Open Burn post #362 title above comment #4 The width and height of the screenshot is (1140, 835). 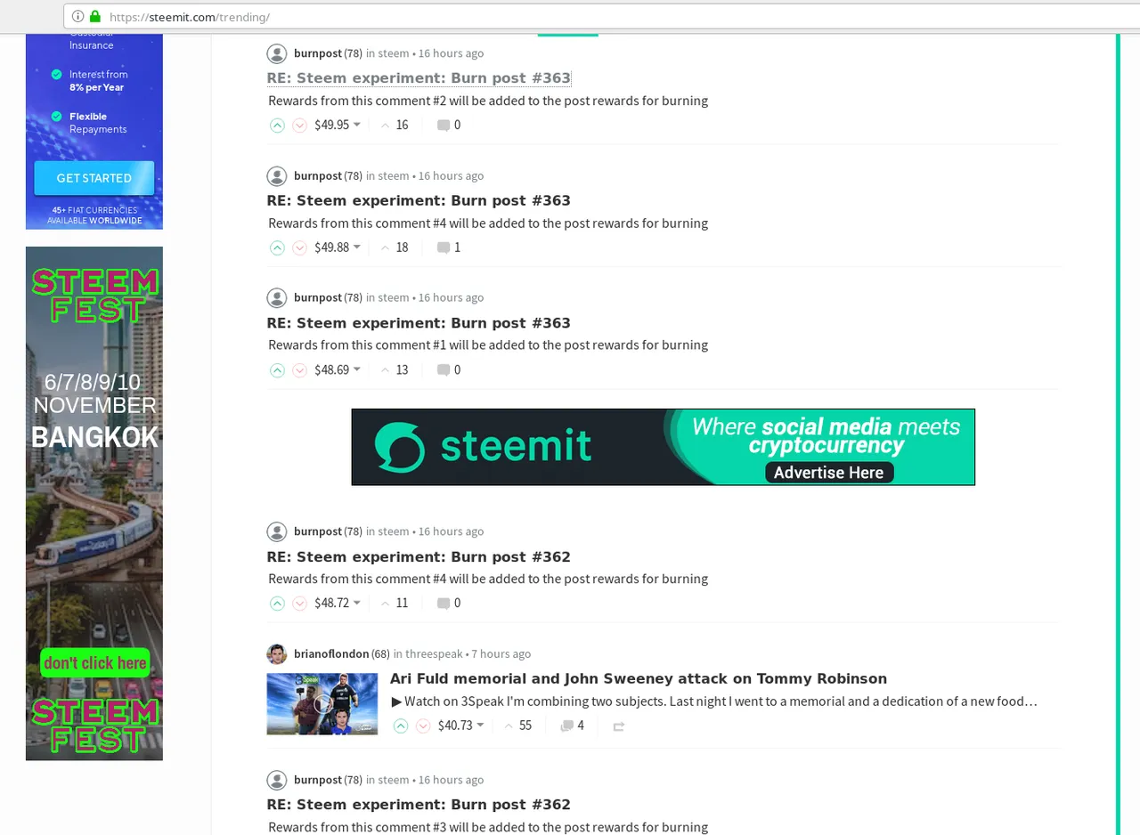tap(419, 557)
